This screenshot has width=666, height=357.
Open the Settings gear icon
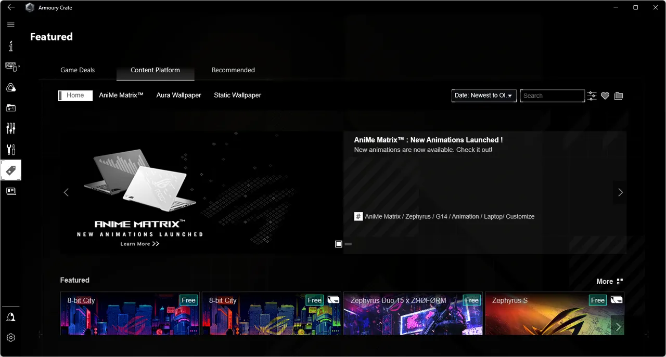[11, 338]
